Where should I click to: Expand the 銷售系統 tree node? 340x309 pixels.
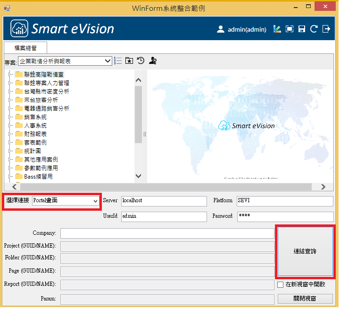10,117
